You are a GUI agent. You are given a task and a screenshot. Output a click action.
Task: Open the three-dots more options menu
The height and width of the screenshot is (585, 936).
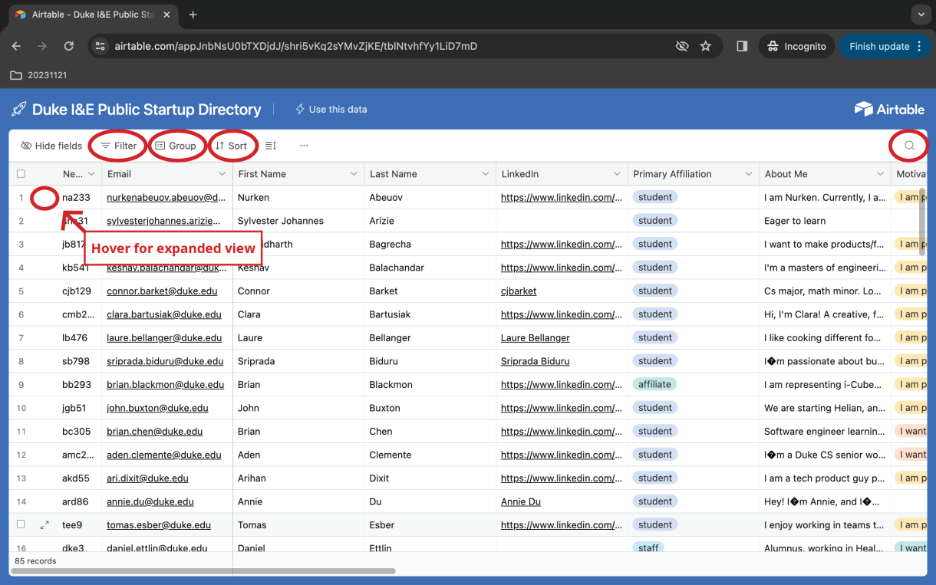(x=305, y=146)
